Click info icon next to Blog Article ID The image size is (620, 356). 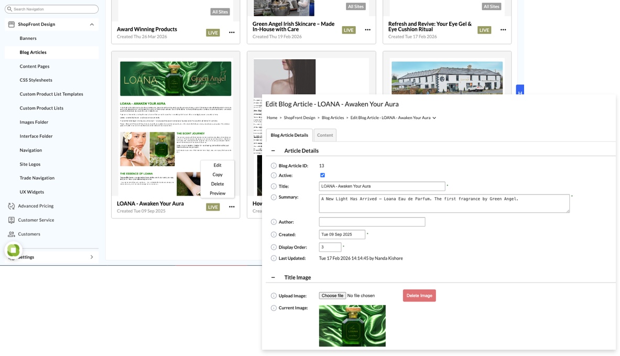point(274,166)
